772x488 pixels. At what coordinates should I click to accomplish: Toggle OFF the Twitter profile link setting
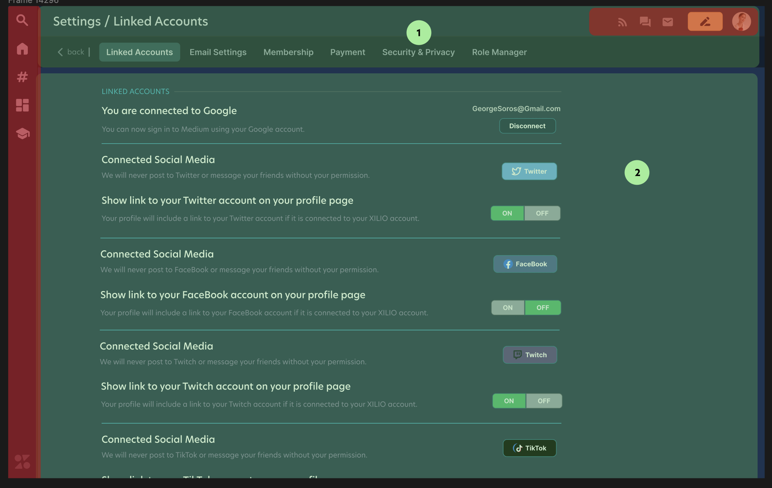pyautogui.click(x=542, y=213)
